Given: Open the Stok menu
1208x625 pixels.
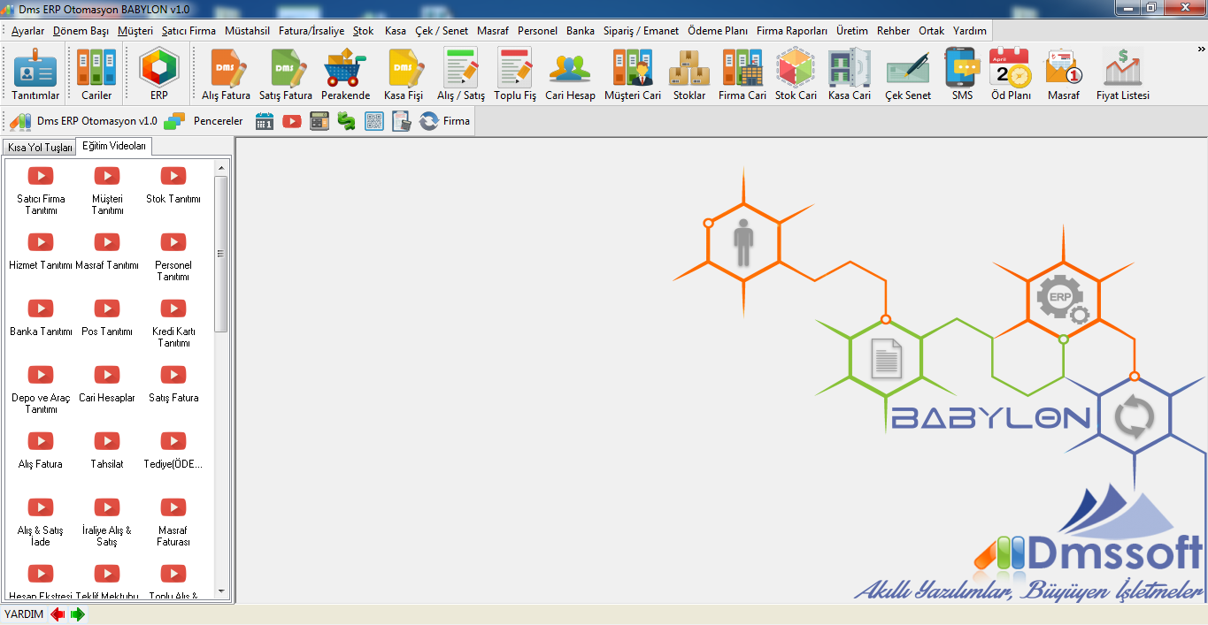Looking at the screenshot, I should (363, 30).
